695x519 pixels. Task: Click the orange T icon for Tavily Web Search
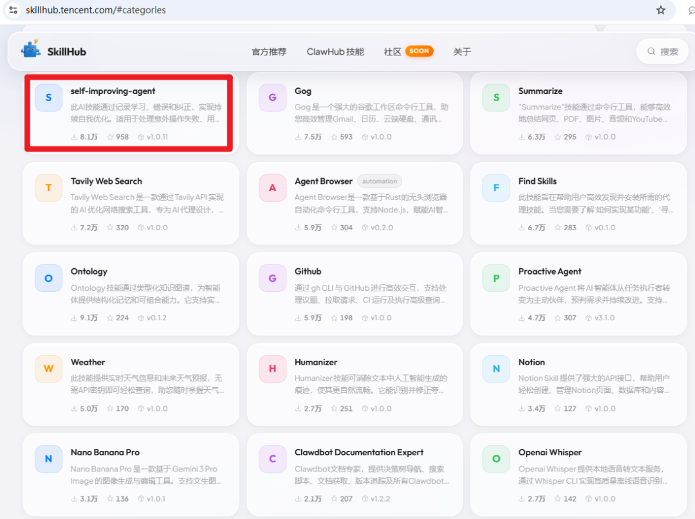point(48,188)
